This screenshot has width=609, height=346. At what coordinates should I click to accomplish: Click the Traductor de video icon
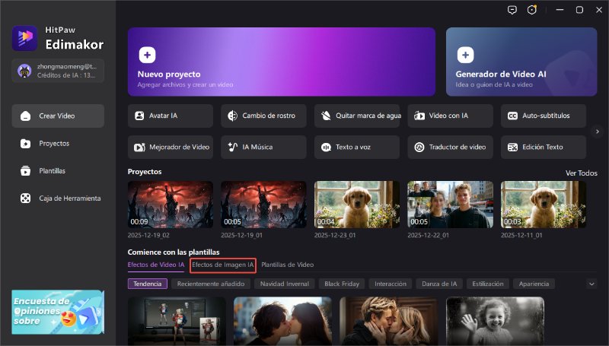click(419, 147)
